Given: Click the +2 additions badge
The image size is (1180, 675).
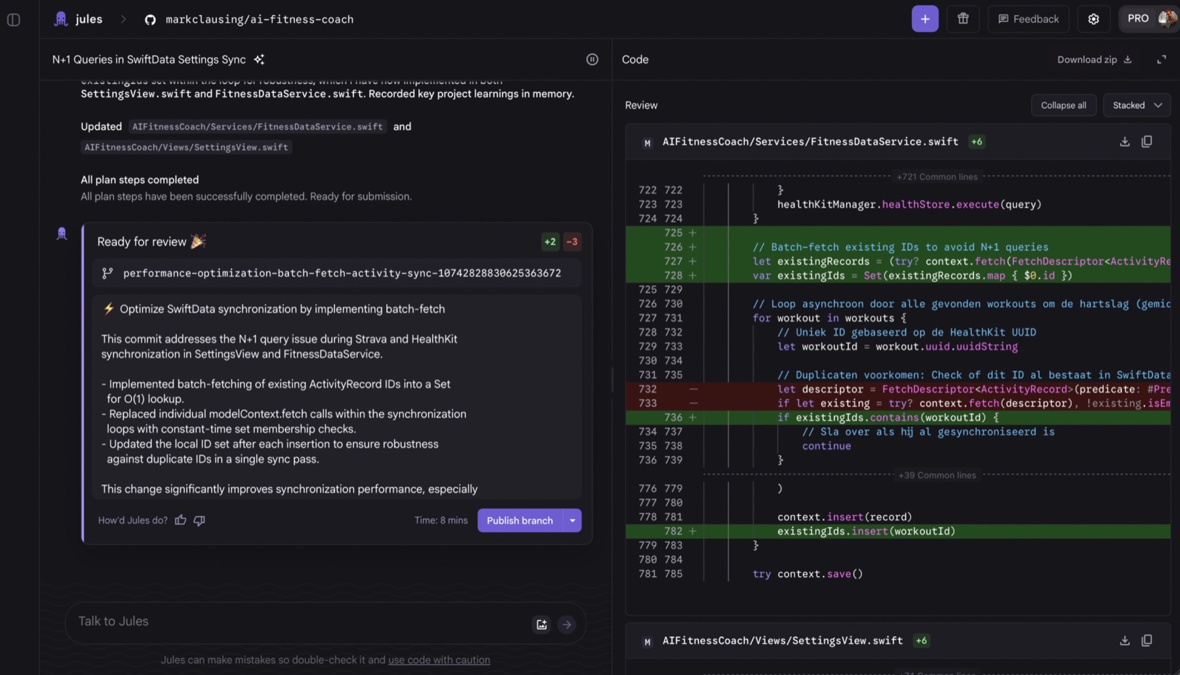Looking at the screenshot, I should (550, 242).
